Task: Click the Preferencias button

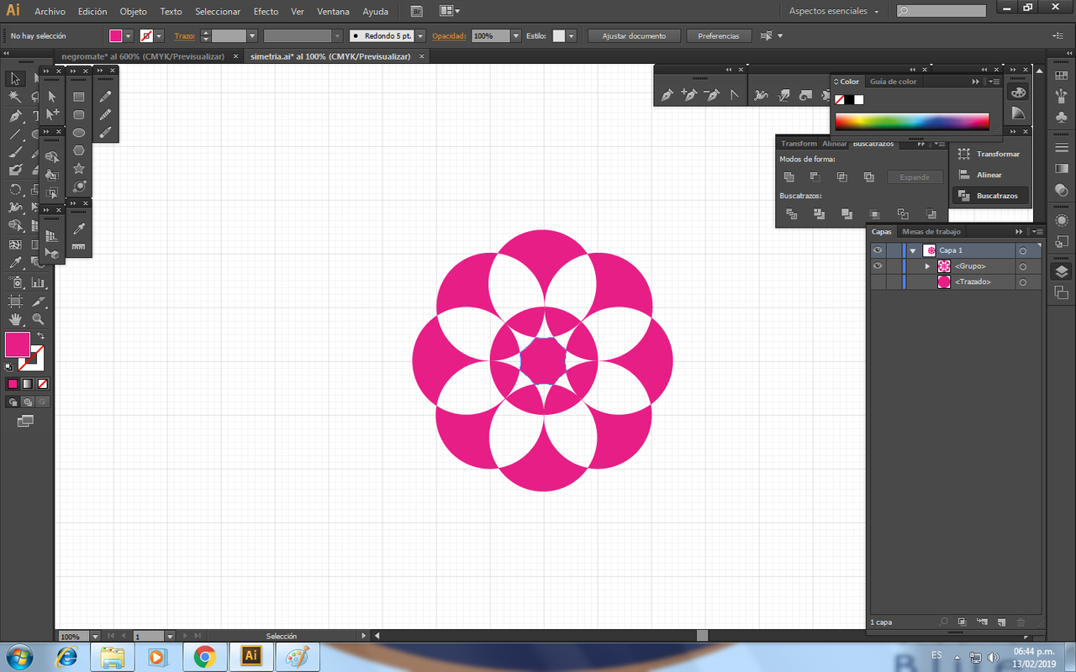Action: coord(718,36)
